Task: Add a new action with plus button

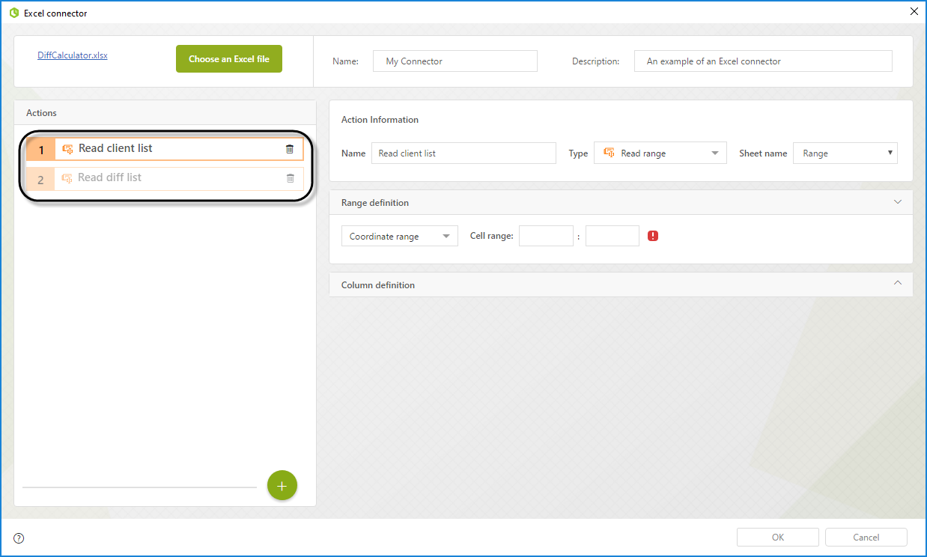Action: pos(282,486)
